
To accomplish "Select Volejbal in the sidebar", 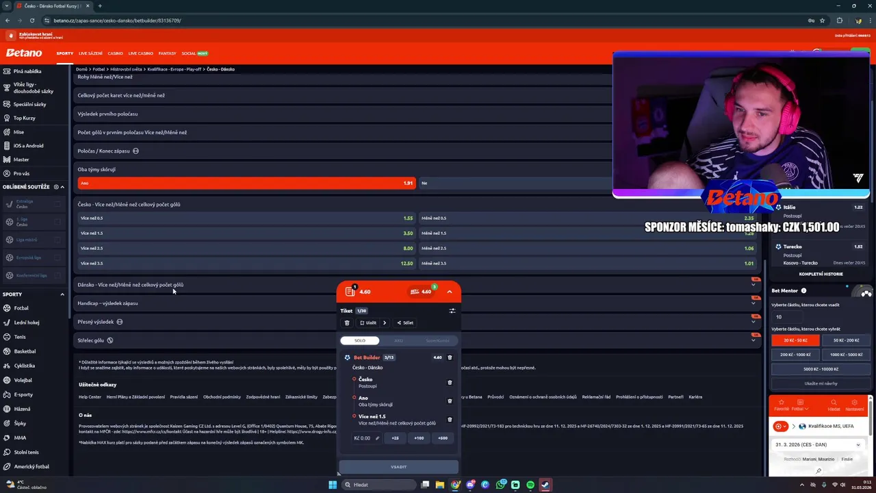I will pos(23,380).
